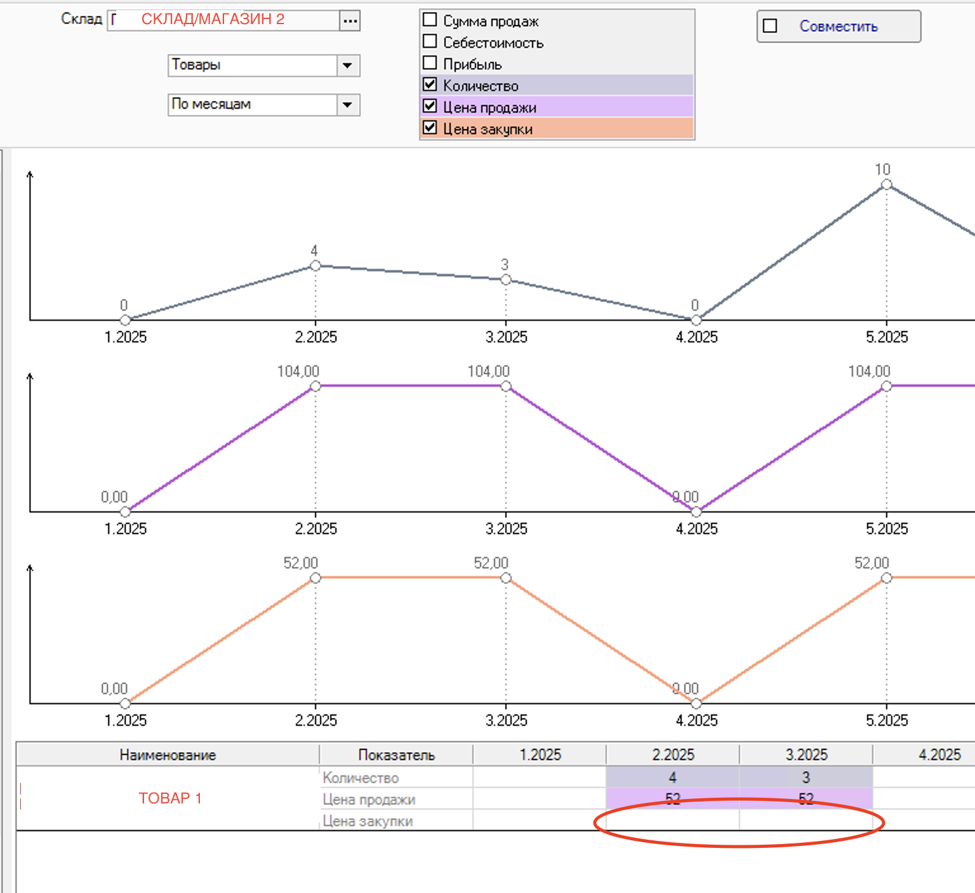Click the Цена продажи cell for 3.2025
Viewport: 975px width, 893px height.
pyautogui.click(x=806, y=799)
